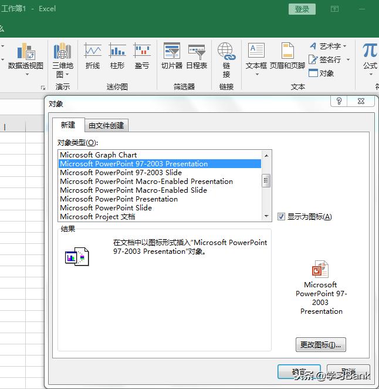Viewport: 379px width, 389px height.
Task: Click the Object (对象) ribbon button
Action: [x=322, y=73]
